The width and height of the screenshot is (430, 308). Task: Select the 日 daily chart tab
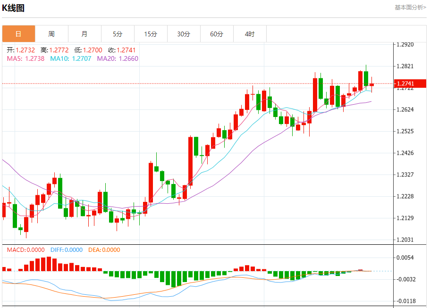tap(19, 34)
